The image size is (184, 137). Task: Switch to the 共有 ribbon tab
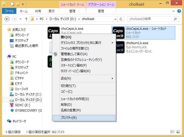38,11
